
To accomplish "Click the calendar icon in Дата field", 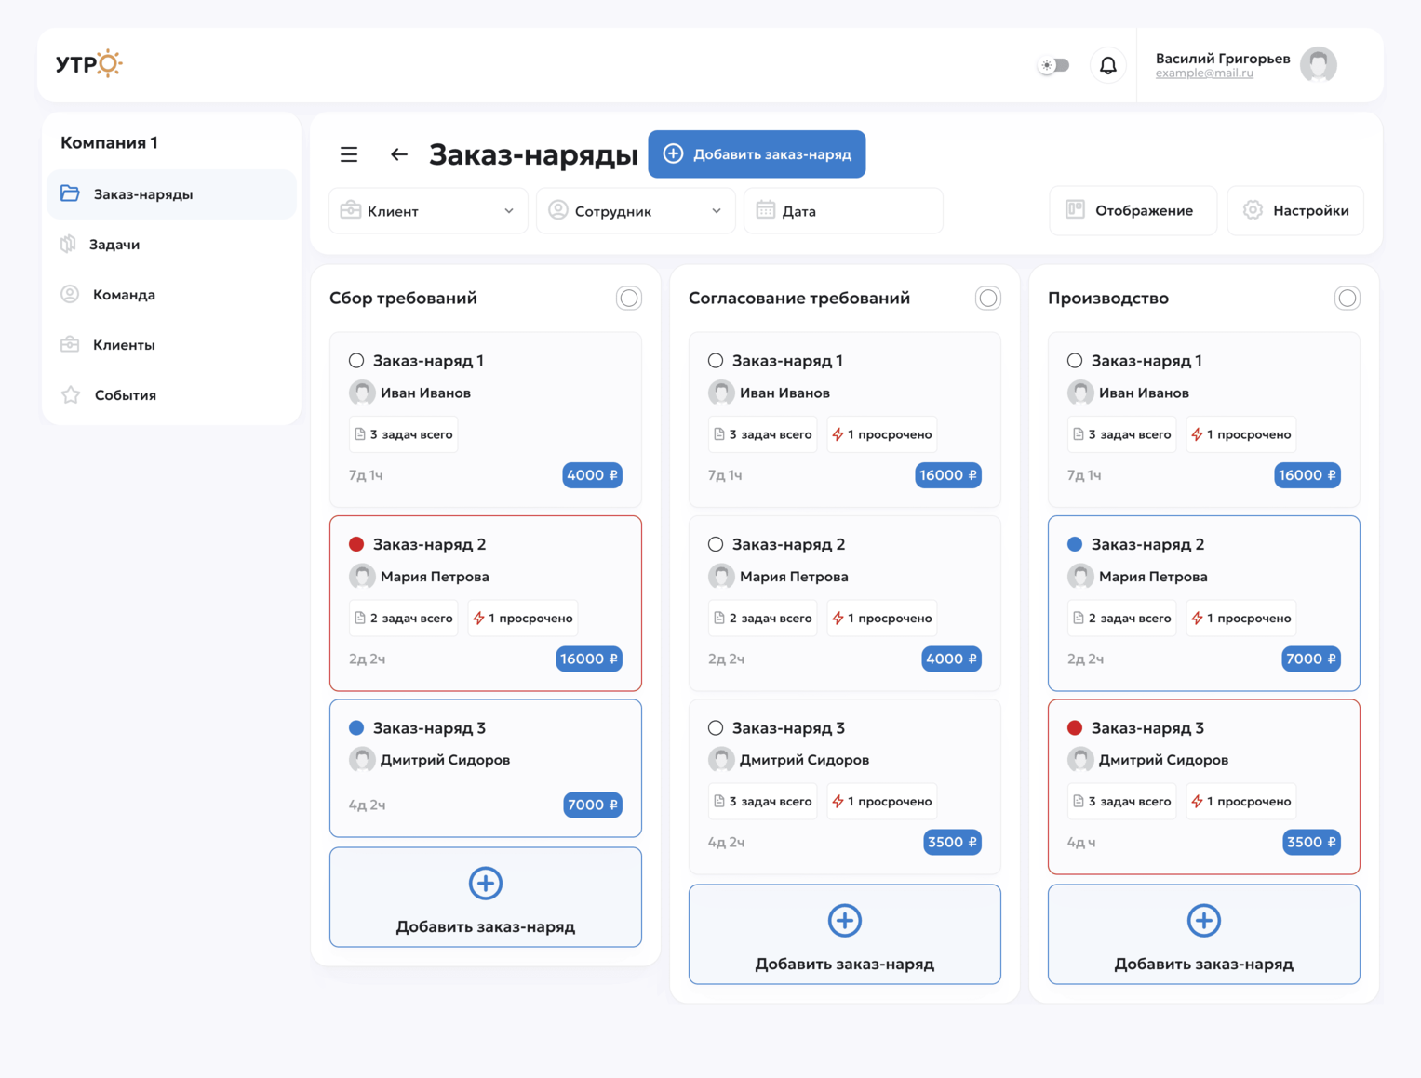I will 765,210.
